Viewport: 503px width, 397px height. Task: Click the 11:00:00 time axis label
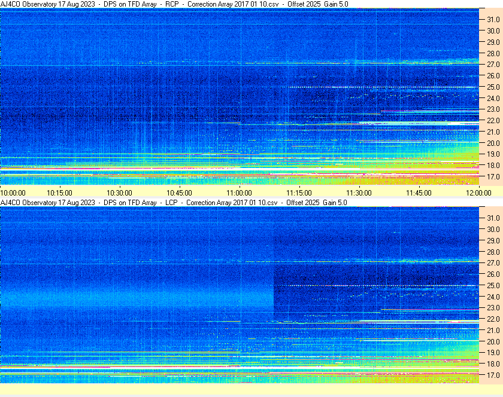click(x=239, y=193)
